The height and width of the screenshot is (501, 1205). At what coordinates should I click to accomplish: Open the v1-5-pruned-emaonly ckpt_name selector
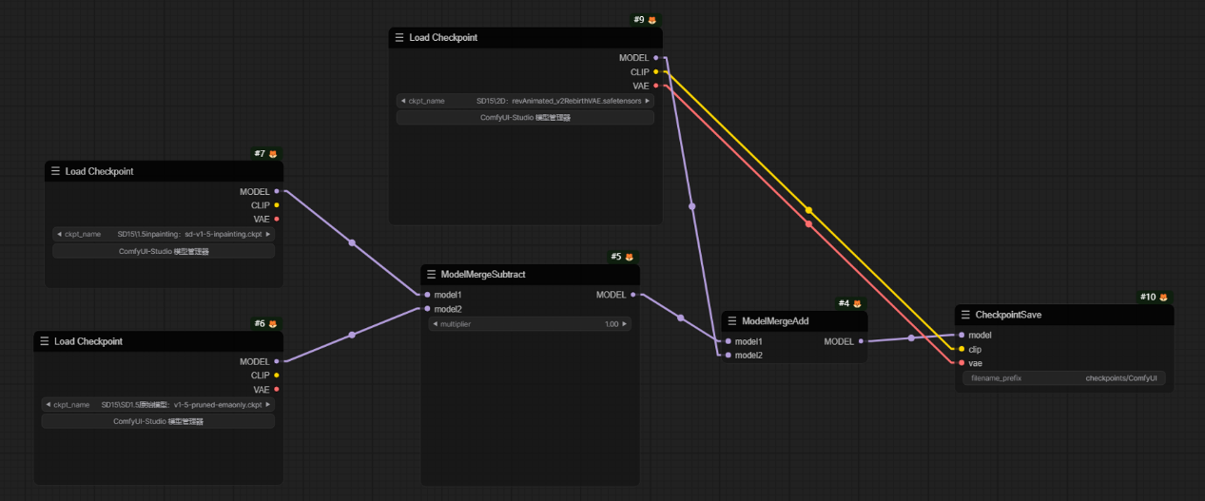(x=158, y=404)
